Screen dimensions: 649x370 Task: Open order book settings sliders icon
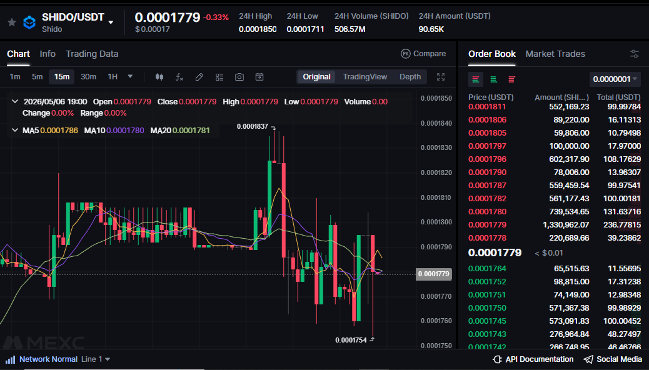tap(635, 54)
